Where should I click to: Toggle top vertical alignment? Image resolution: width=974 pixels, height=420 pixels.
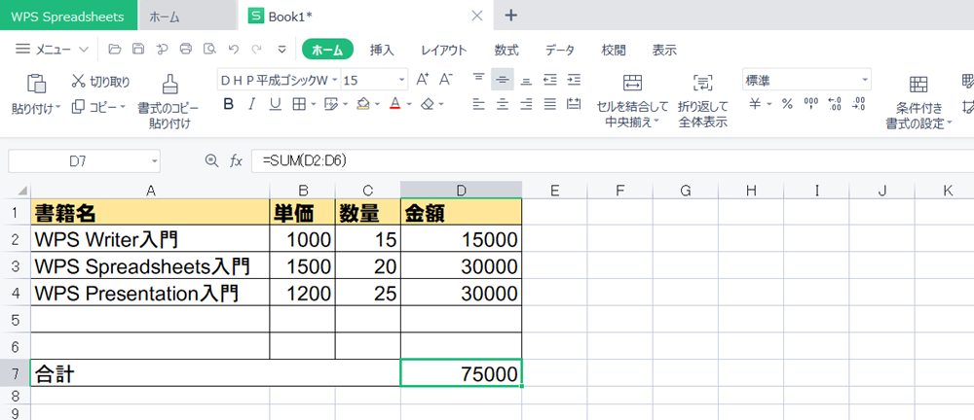coord(478,80)
